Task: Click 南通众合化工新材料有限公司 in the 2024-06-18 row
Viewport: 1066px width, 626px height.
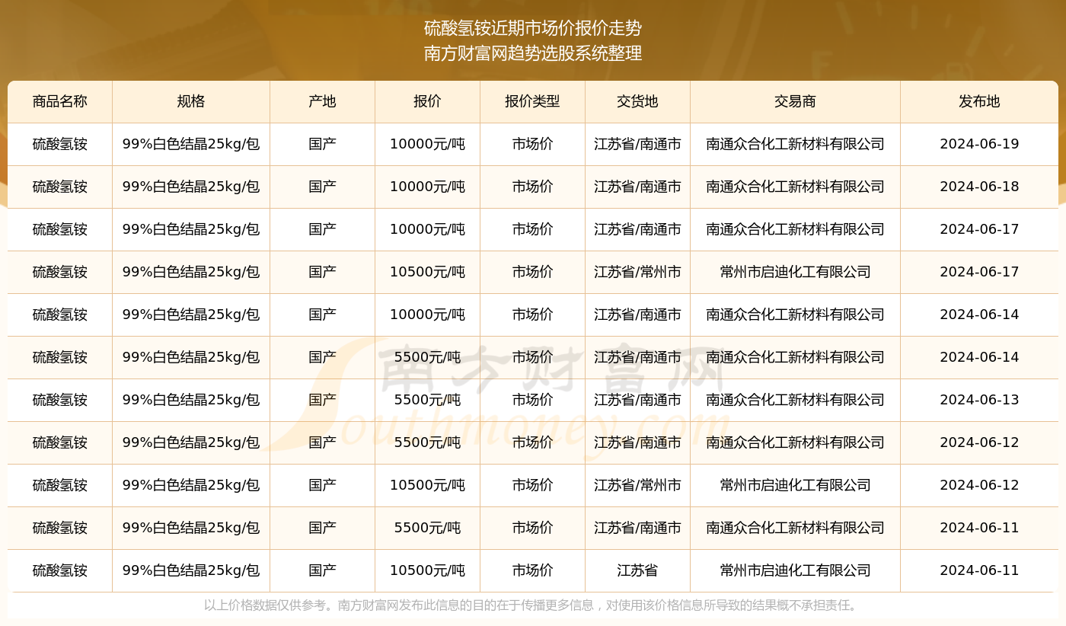Action: tap(795, 187)
